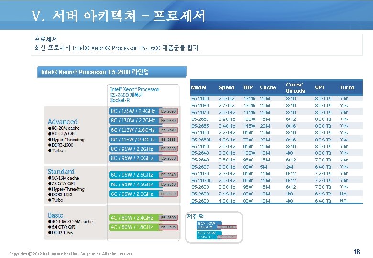Select the "8.0 GT/s QPI" bullet under Advanced
The width and height of the screenshot is (373, 258).
click(x=62, y=133)
